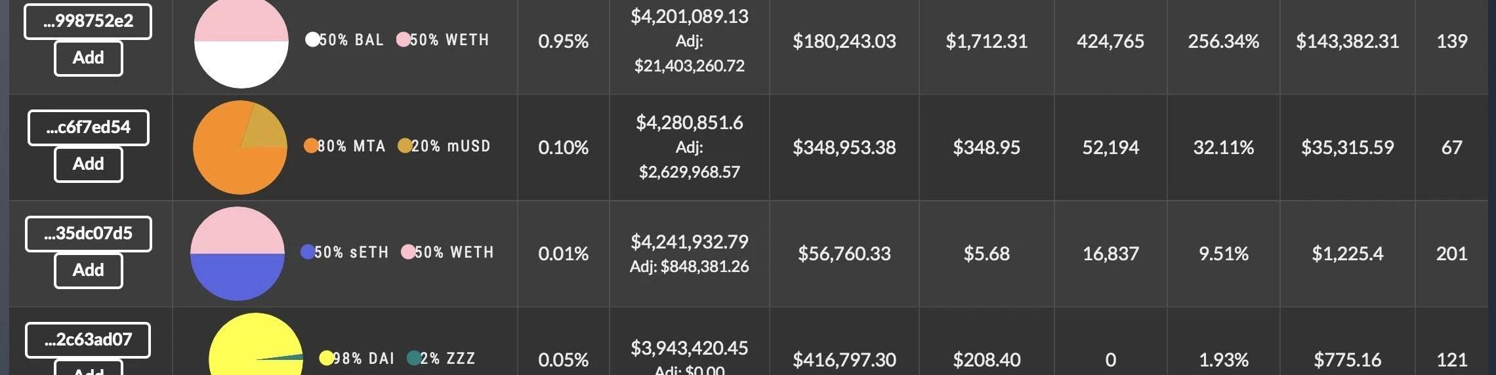Click the teal 2% ZZZ legend dot
This screenshot has width=1496, height=375.
pos(413,358)
